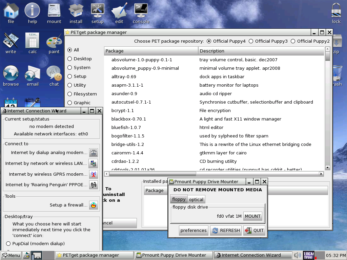Mount the fd0 vfat floppy drive

click(252, 216)
